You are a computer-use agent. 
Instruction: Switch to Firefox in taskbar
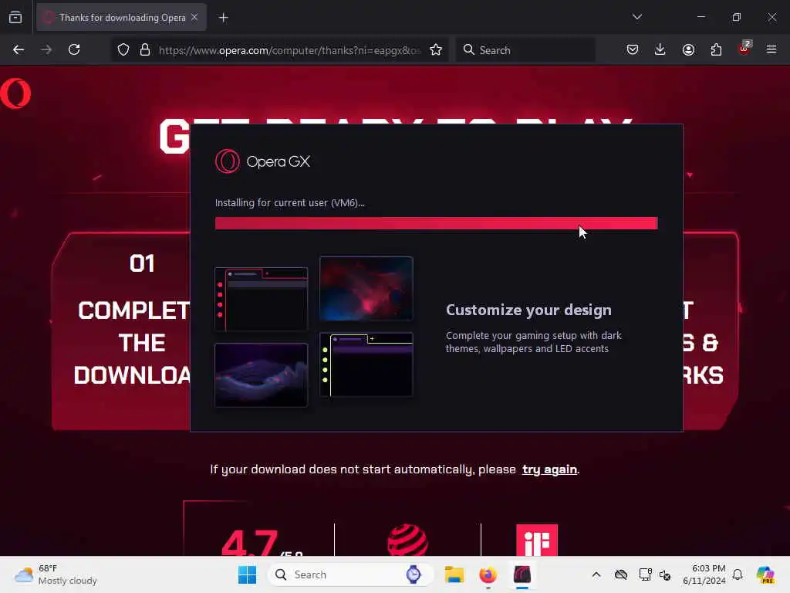tap(488, 574)
